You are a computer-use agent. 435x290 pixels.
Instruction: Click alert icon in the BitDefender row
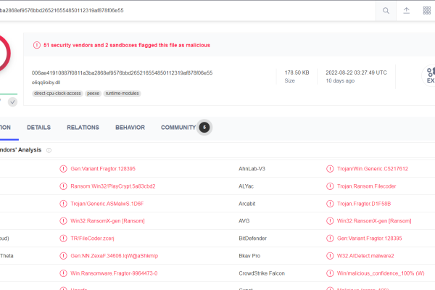click(330, 239)
